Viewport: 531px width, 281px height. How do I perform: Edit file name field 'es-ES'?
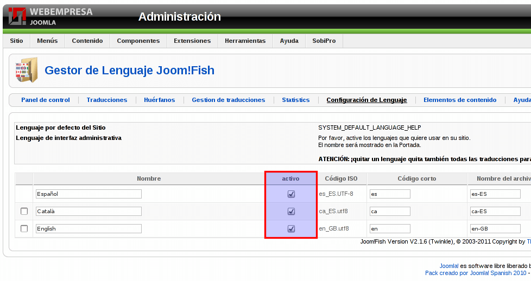pos(496,194)
